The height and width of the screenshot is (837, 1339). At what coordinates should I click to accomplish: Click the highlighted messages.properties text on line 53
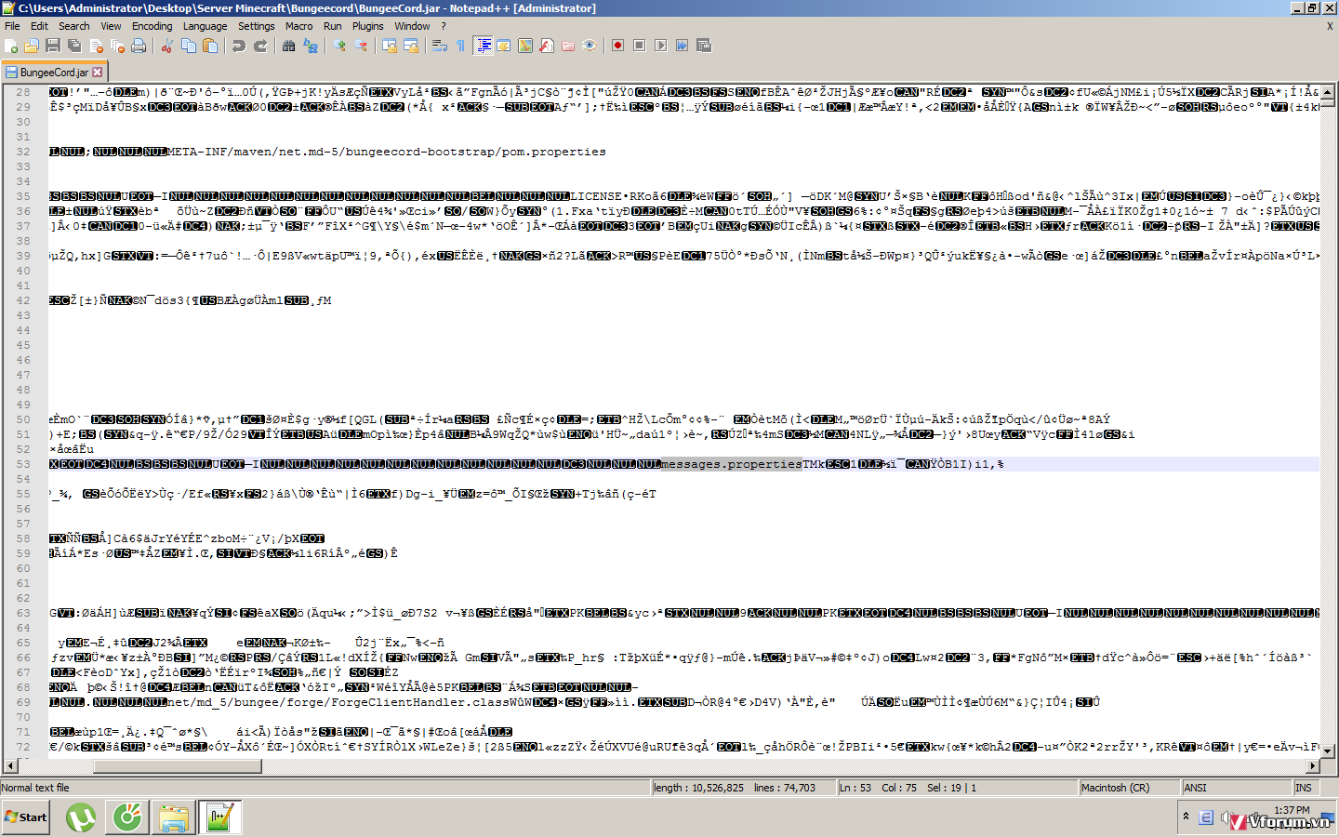coord(731,464)
